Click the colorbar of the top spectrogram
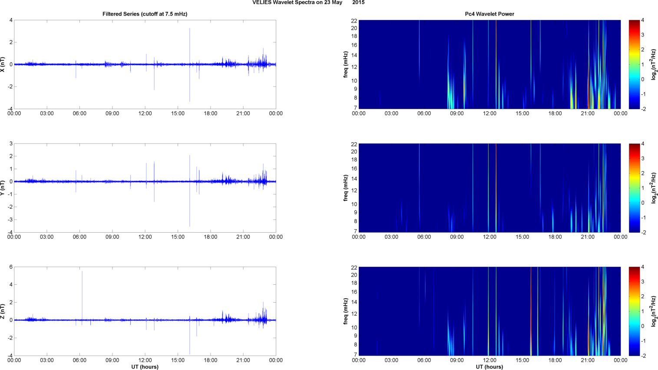Viewport: 658px width, 370px height. 634,64
